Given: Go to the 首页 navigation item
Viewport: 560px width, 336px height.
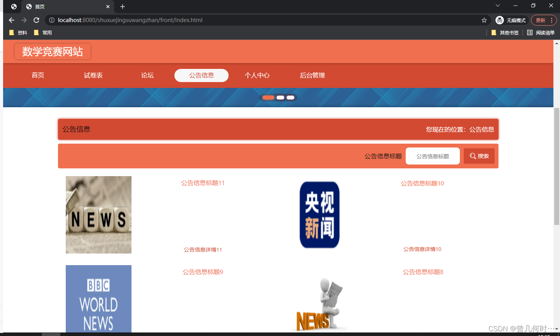Looking at the screenshot, I should (x=38, y=75).
